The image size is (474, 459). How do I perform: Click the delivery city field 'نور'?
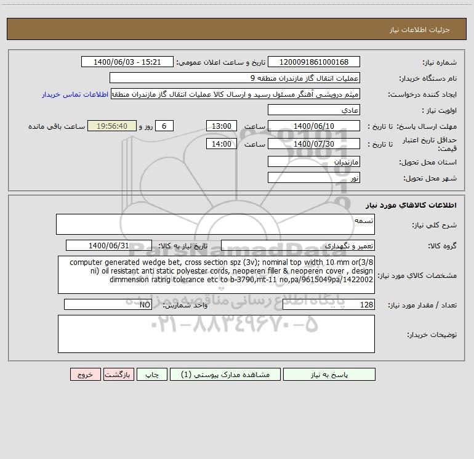[x=314, y=177]
